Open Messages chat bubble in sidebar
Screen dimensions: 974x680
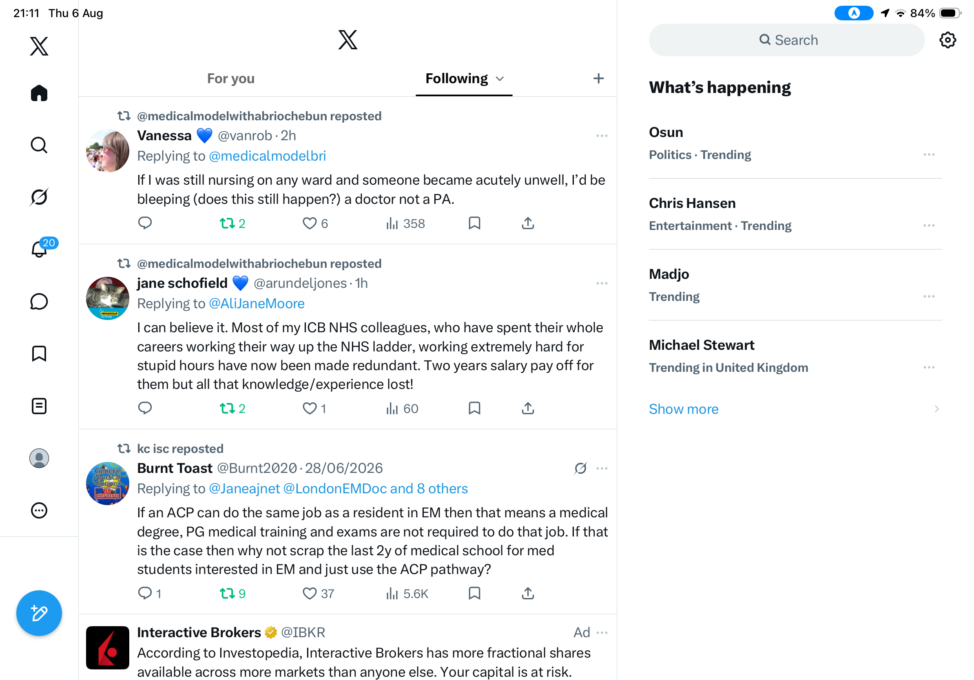(x=39, y=301)
